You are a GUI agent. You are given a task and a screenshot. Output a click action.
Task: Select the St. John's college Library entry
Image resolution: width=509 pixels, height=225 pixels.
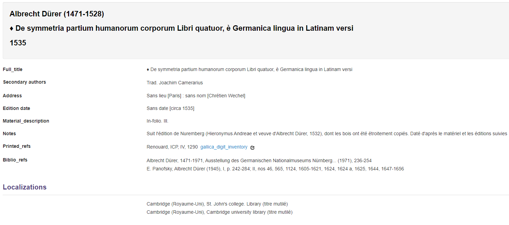tap(217, 204)
